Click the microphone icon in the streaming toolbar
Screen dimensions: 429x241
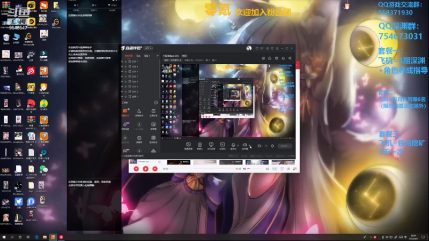click(x=233, y=145)
